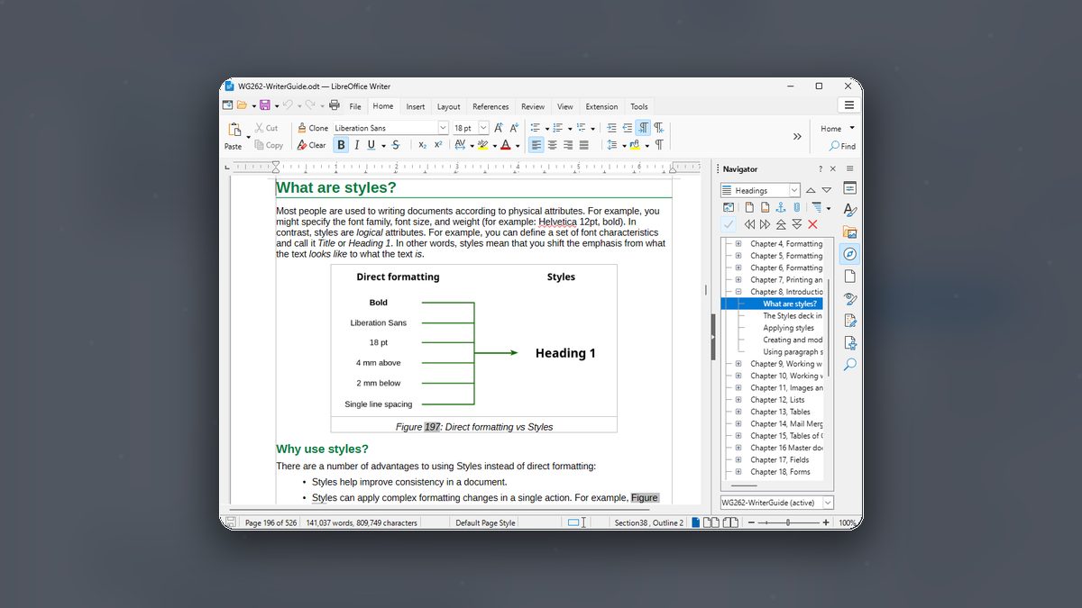Click the Save document icon
Image resolution: width=1082 pixels, height=608 pixels.
click(265, 105)
